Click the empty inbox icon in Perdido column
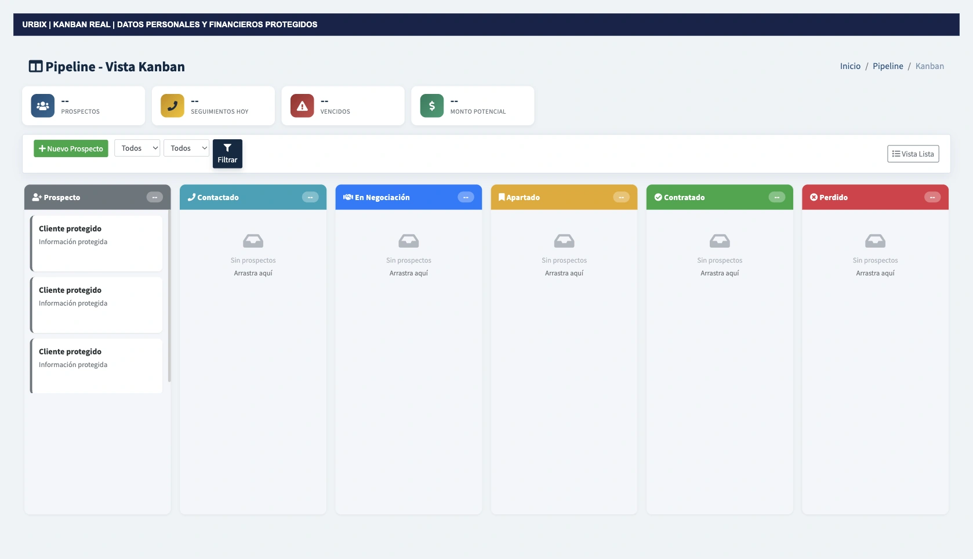The width and height of the screenshot is (973, 559). point(876,241)
